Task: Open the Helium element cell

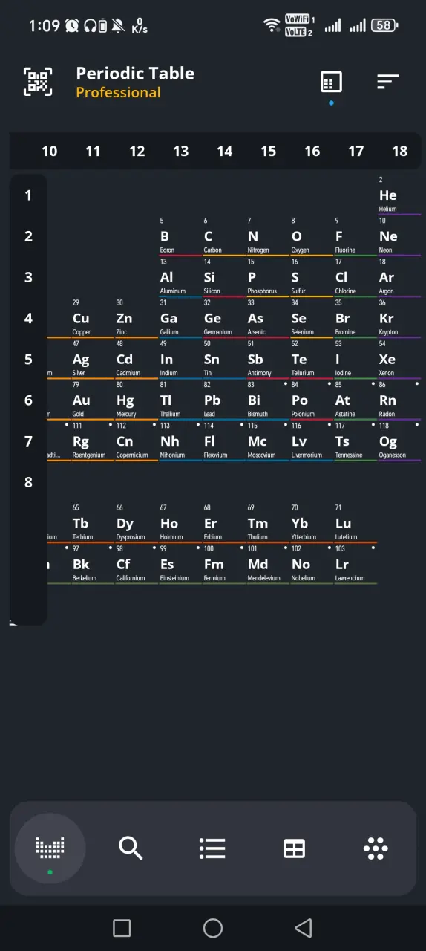Action: [x=399, y=195]
